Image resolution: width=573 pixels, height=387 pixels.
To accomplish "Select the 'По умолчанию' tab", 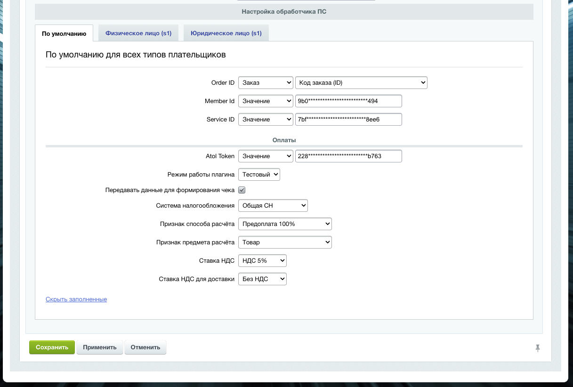I will coord(64,33).
